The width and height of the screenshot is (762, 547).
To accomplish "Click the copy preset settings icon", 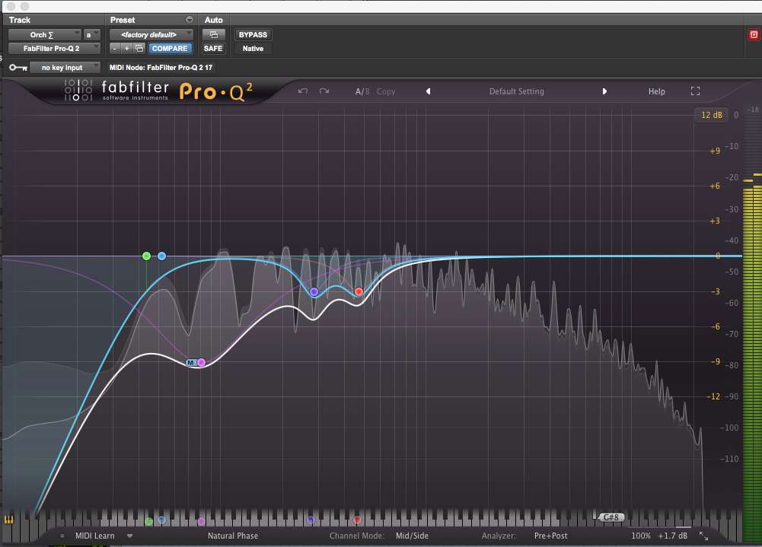I will tap(139, 49).
